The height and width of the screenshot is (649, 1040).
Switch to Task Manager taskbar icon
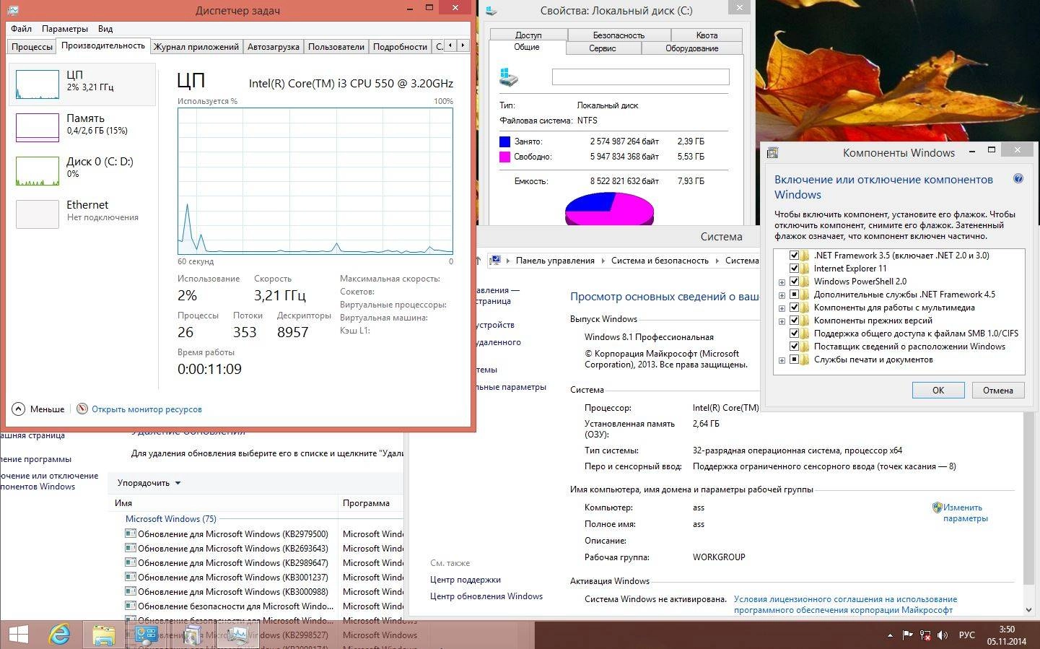tap(237, 635)
